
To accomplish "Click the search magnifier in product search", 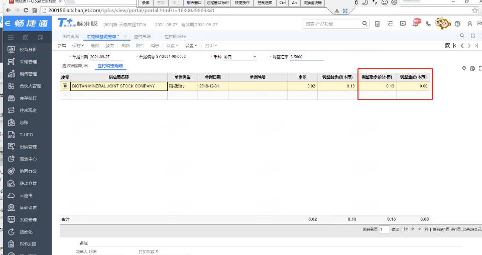I will pos(365,24).
